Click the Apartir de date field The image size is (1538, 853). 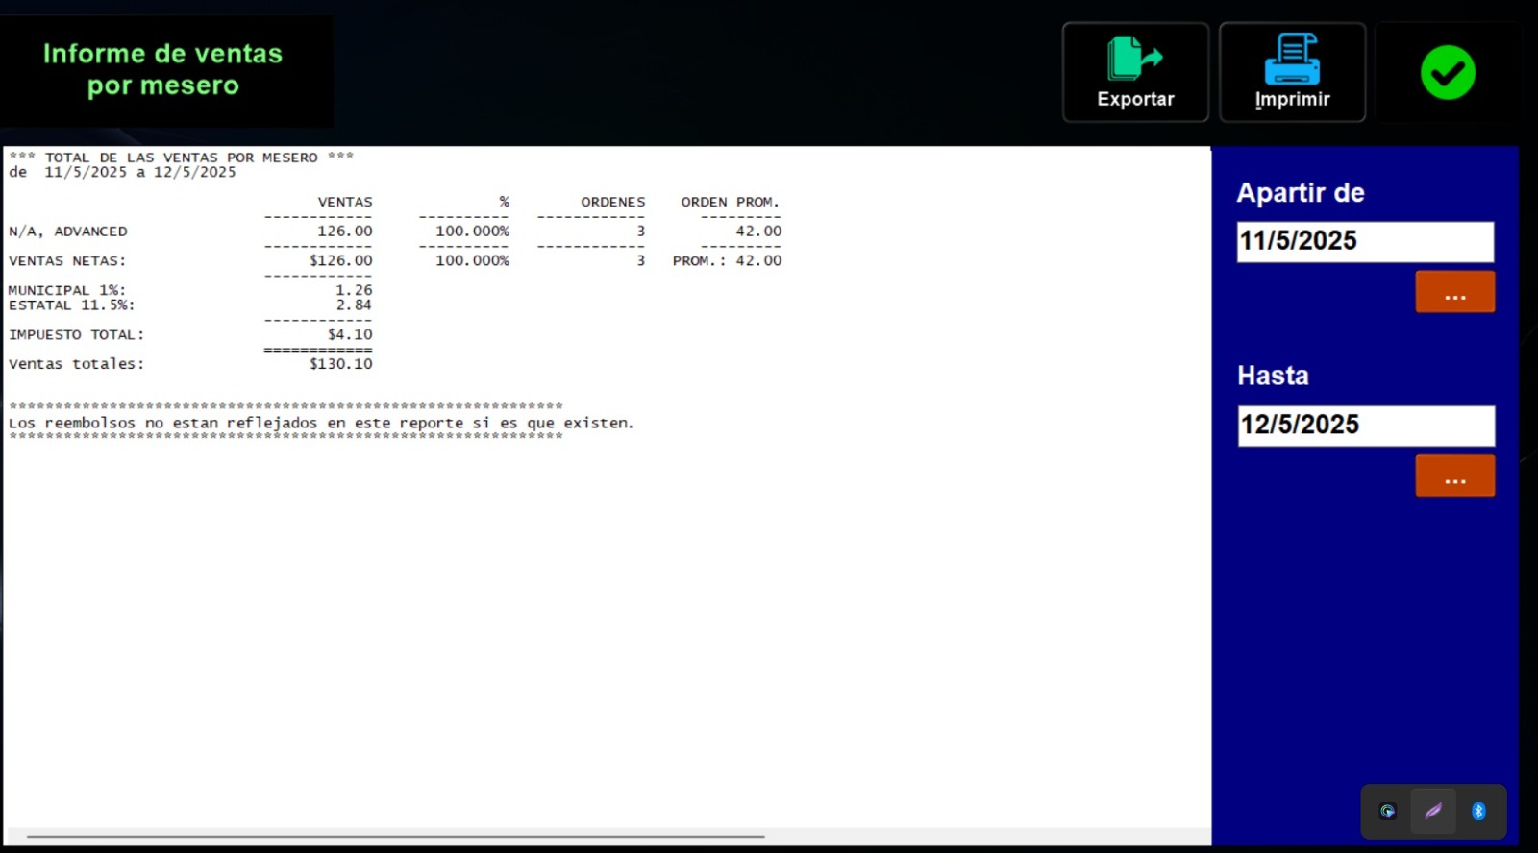(1365, 241)
